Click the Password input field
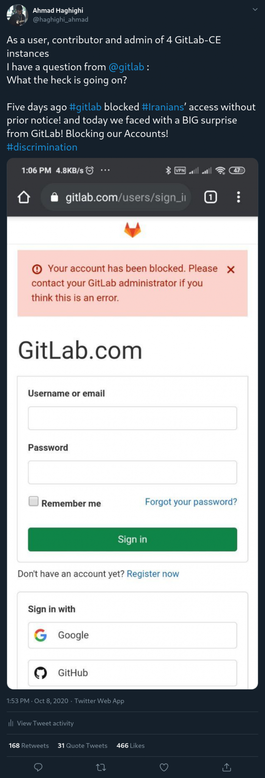Viewport: 265px width, 778px height. pos(132,472)
